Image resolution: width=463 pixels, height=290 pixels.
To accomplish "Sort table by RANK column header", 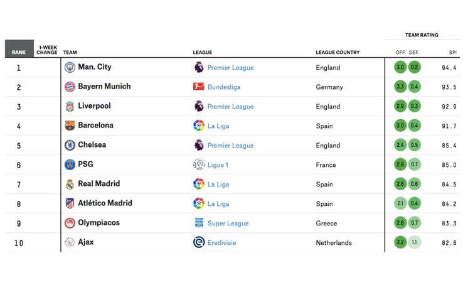I will coord(19,52).
